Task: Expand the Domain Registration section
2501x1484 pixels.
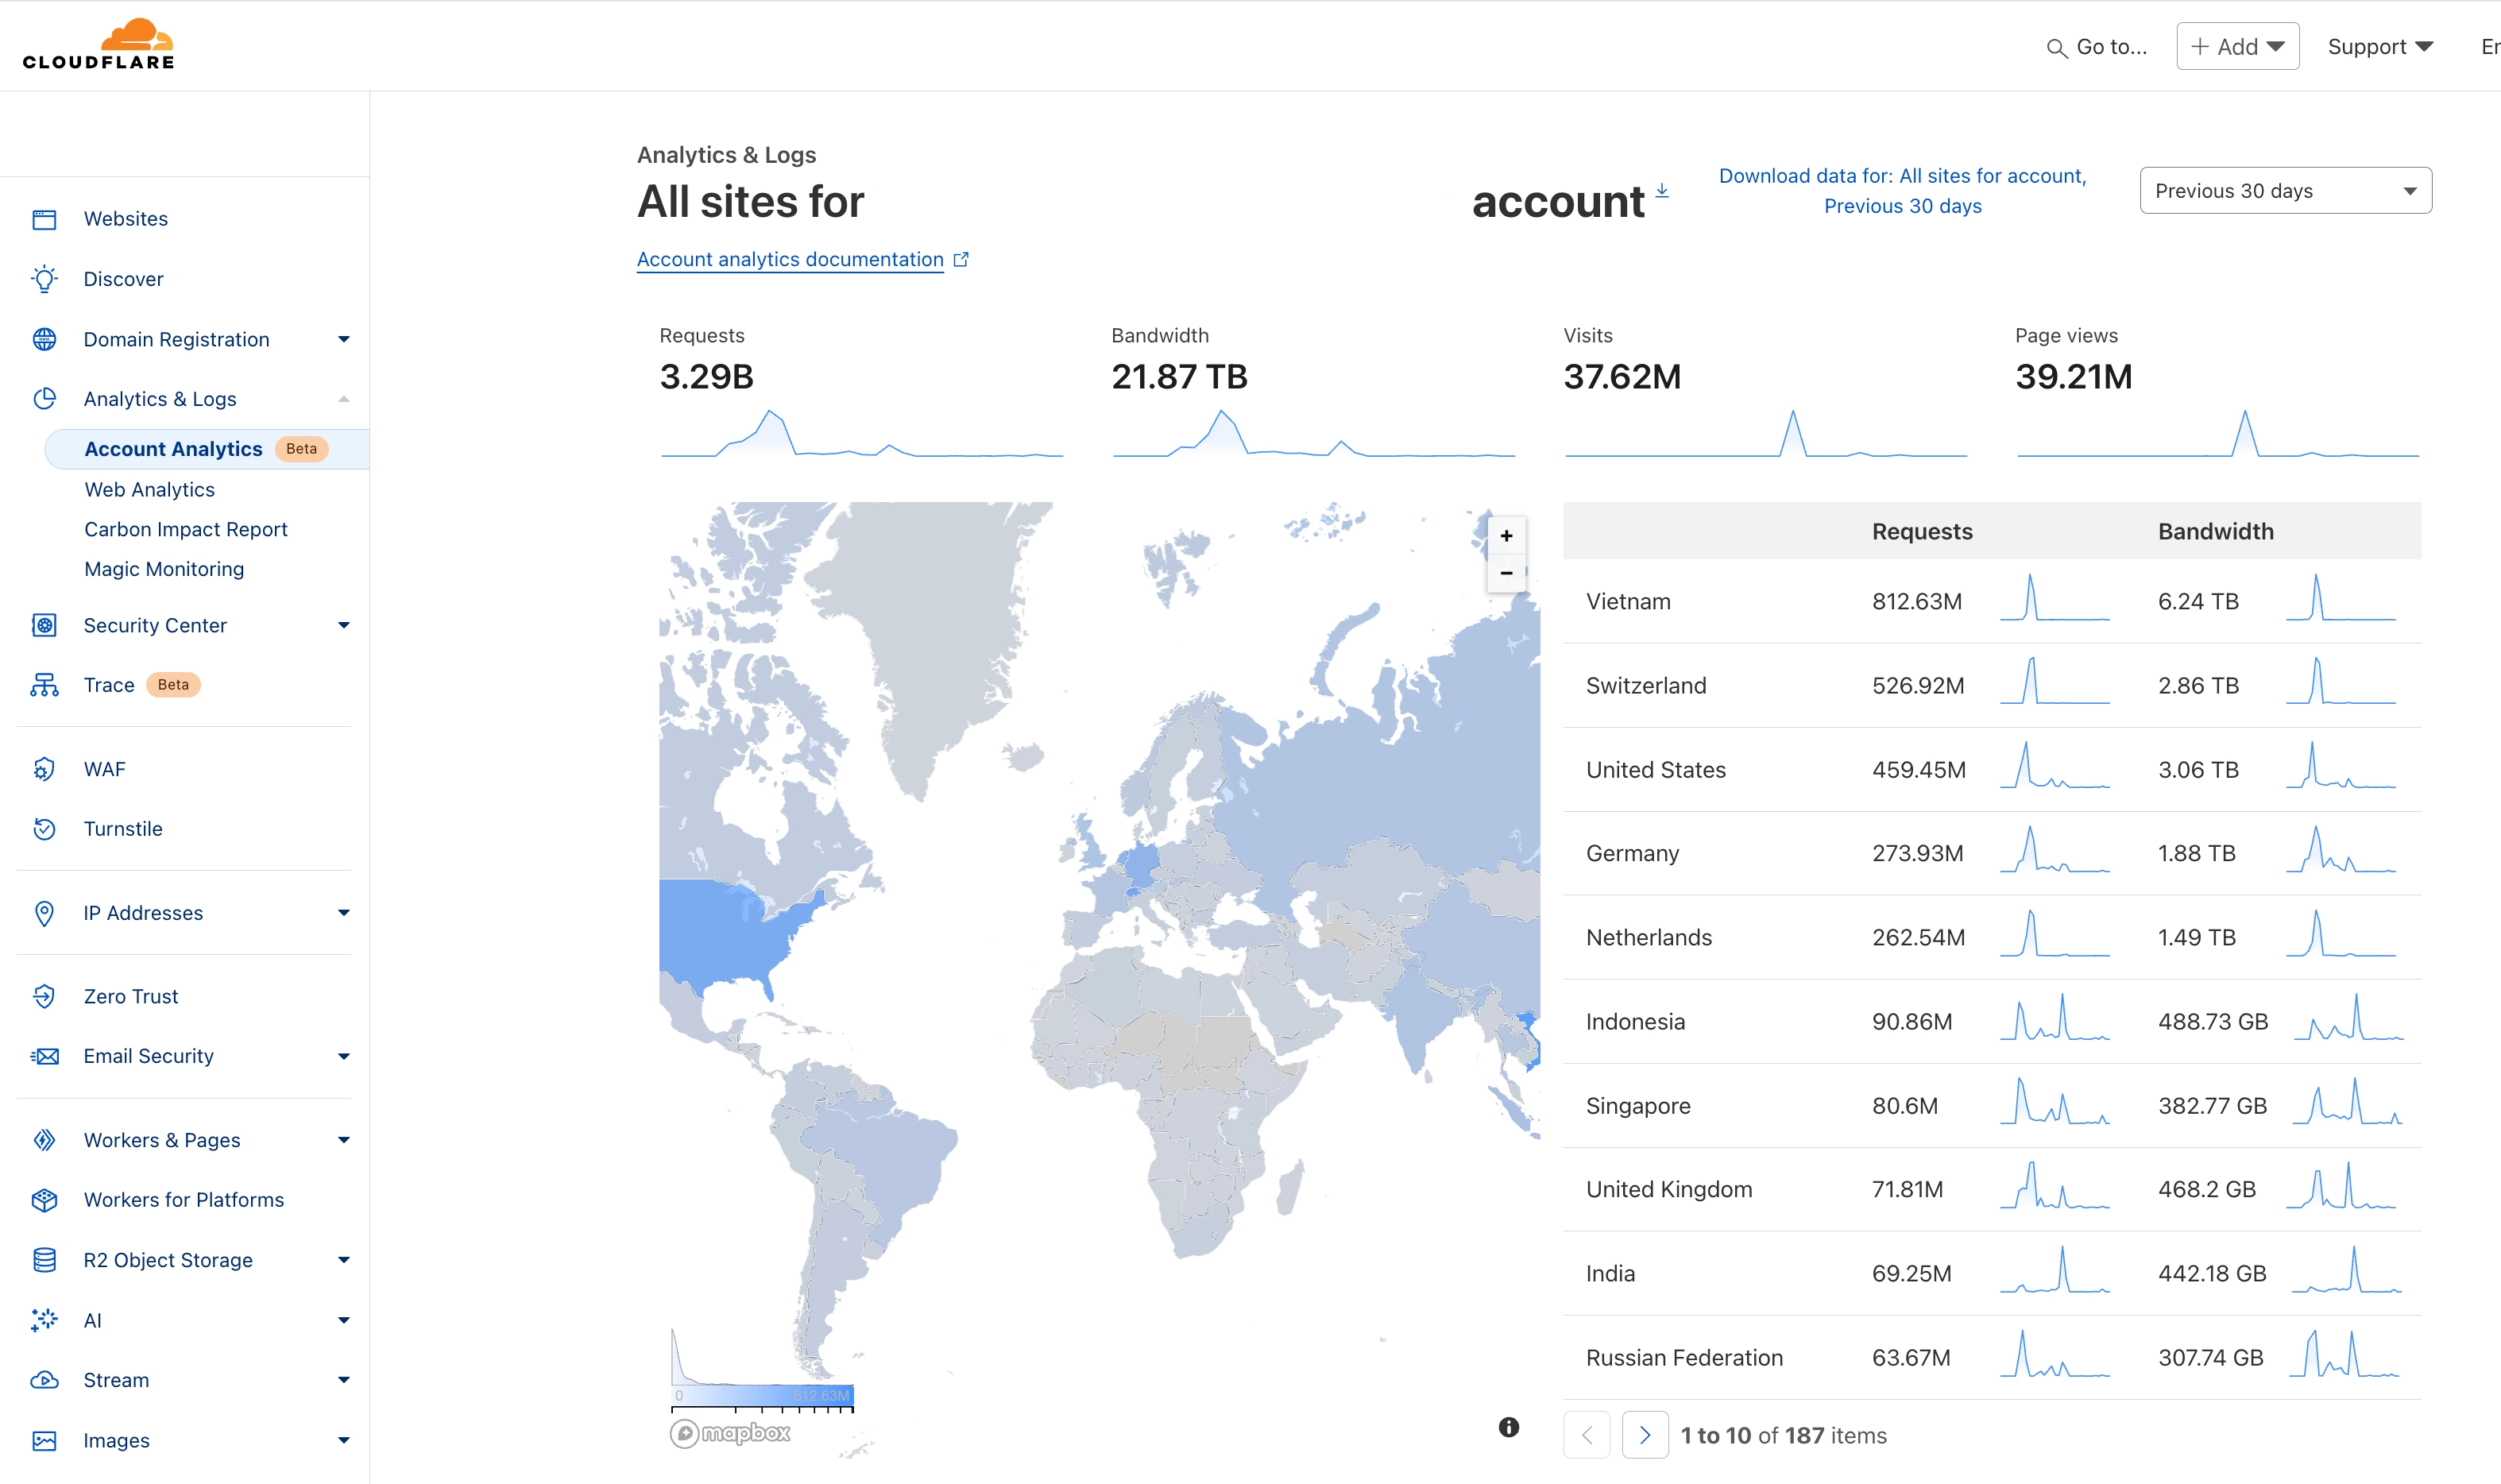Action: click(x=344, y=339)
